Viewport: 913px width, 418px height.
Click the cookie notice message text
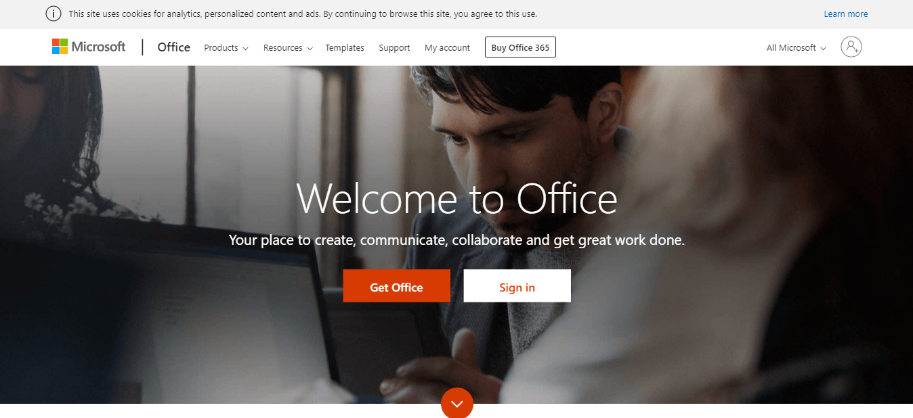tap(303, 14)
